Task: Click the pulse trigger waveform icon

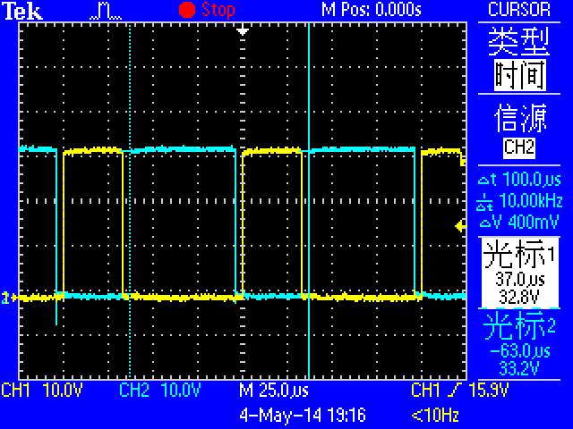Action: pos(106,11)
